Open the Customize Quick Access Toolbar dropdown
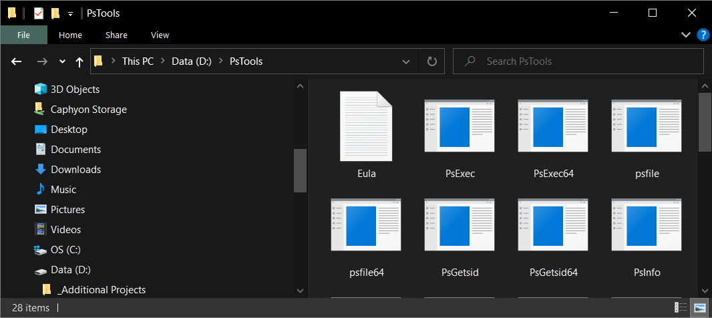712x318 pixels. click(70, 13)
